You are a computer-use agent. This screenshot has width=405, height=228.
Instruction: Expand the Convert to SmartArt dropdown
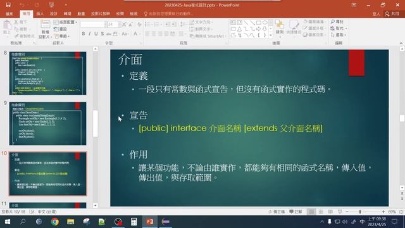click(208, 36)
